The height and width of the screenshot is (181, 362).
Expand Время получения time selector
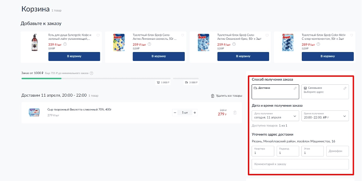coord(325,116)
